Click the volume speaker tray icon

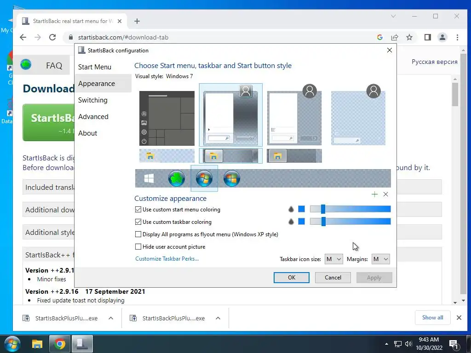[x=408, y=344]
